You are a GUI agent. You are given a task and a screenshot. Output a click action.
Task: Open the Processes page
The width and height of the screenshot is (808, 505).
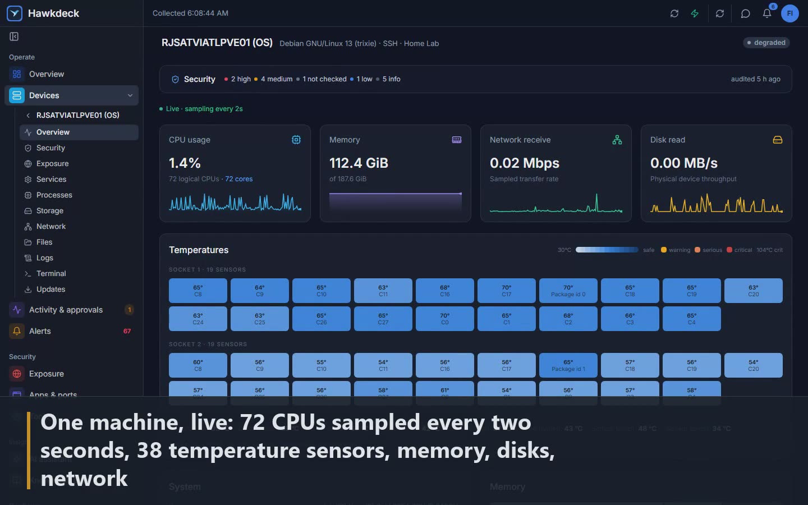[79, 195]
